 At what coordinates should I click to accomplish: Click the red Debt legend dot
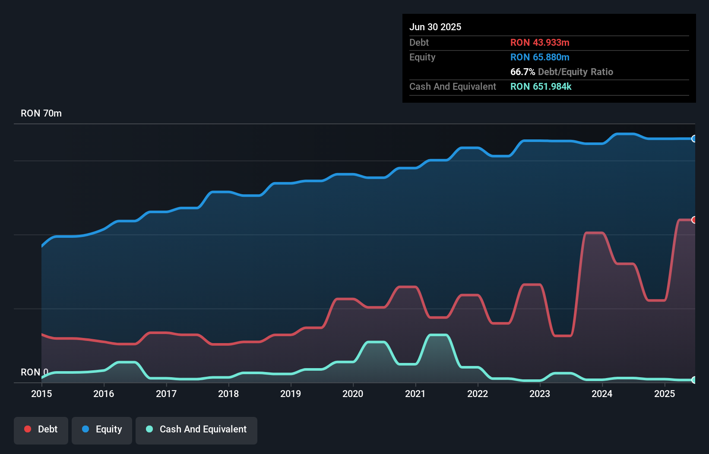28,429
